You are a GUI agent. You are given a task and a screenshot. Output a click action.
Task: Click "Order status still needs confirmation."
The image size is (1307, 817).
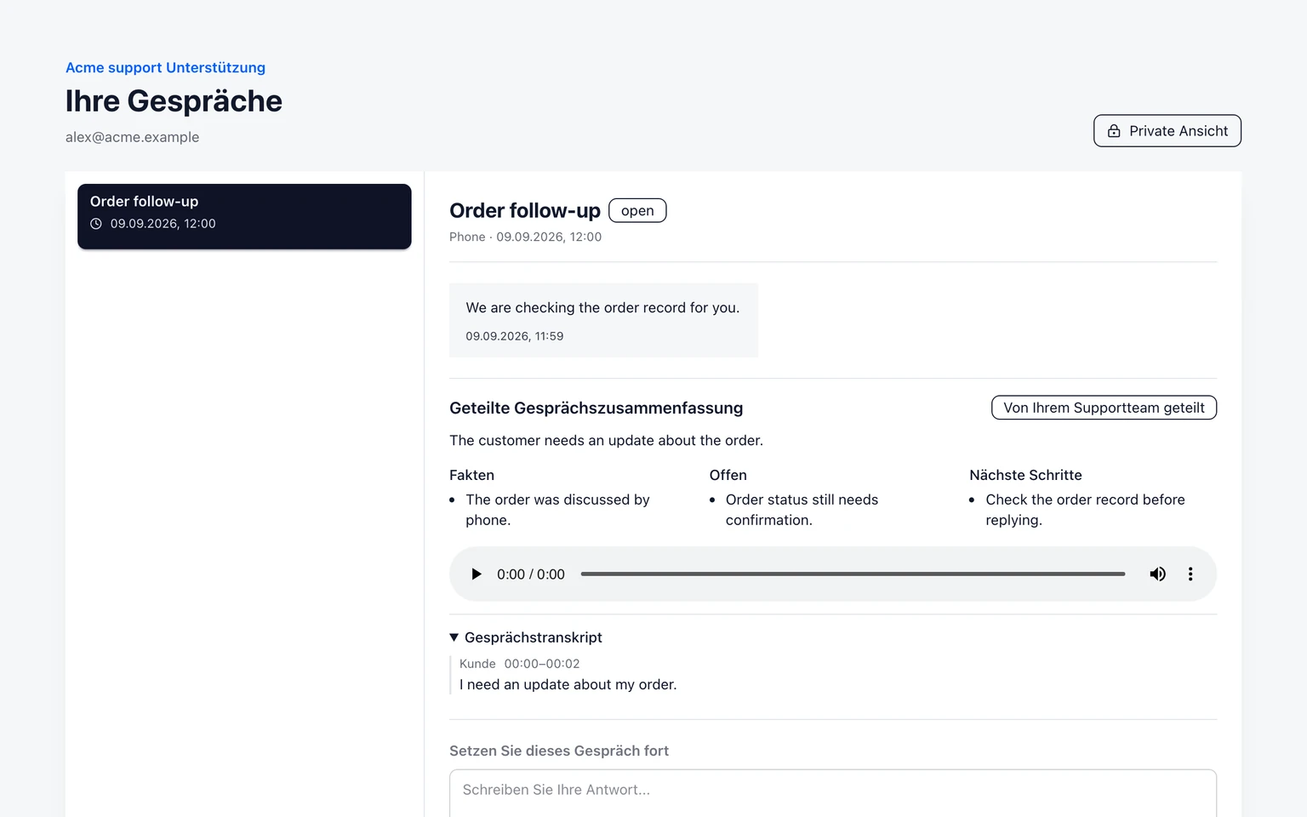tap(802, 510)
